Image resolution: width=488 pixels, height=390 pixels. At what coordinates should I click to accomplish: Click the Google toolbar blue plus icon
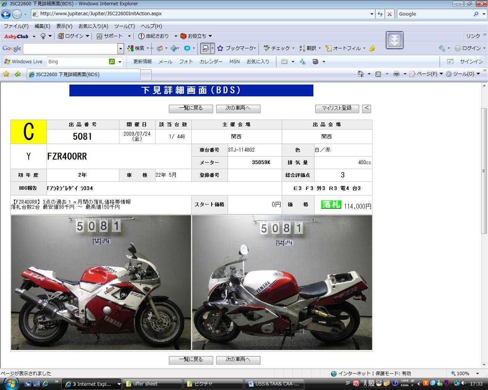tap(174, 48)
